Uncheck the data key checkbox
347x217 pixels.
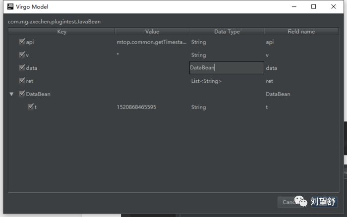point(22,68)
